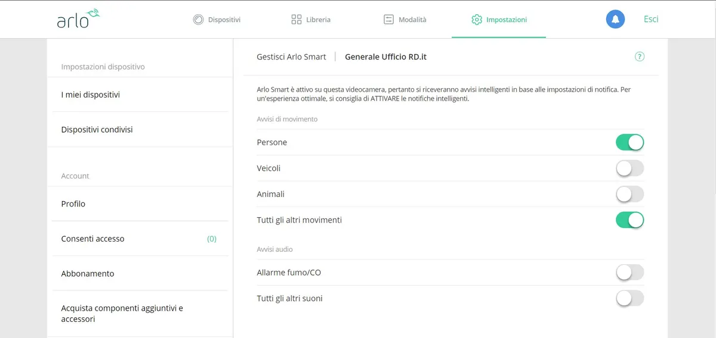Image resolution: width=716 pixels, height=338 pixels.
Task: Click the Libreria grid icon
Action: [x=297, y=20]
